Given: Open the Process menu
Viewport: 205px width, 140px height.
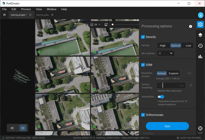Looking at the screenshot, I should (26, 9).
